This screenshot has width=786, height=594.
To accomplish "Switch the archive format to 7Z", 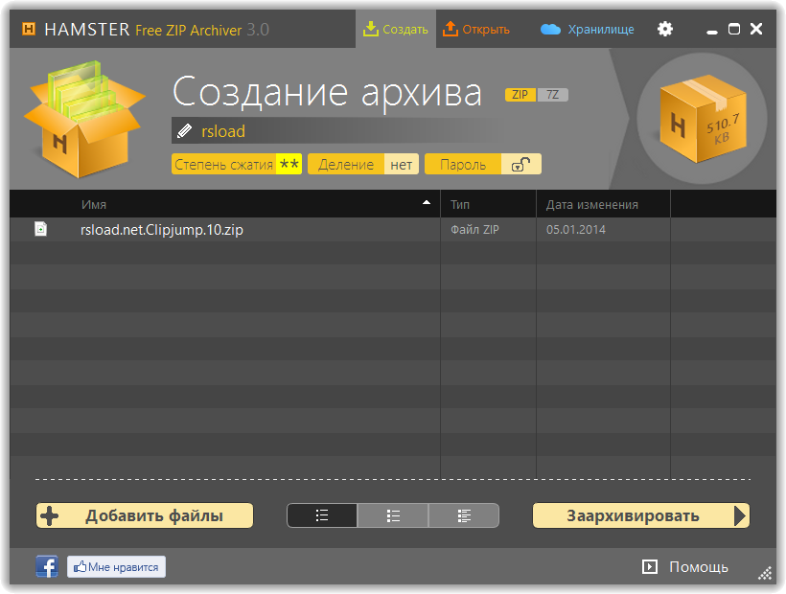I will tap(554, 95).
